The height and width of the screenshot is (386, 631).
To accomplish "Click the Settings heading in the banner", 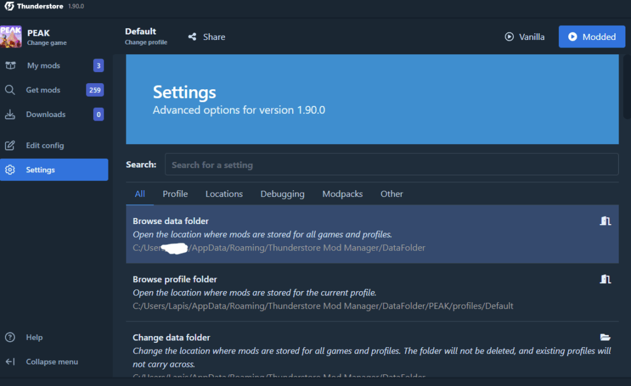I will tap(184, 92).
